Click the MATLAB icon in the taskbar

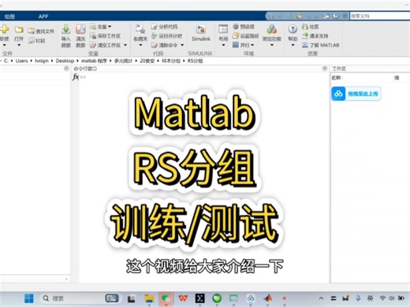coord(268,298)
